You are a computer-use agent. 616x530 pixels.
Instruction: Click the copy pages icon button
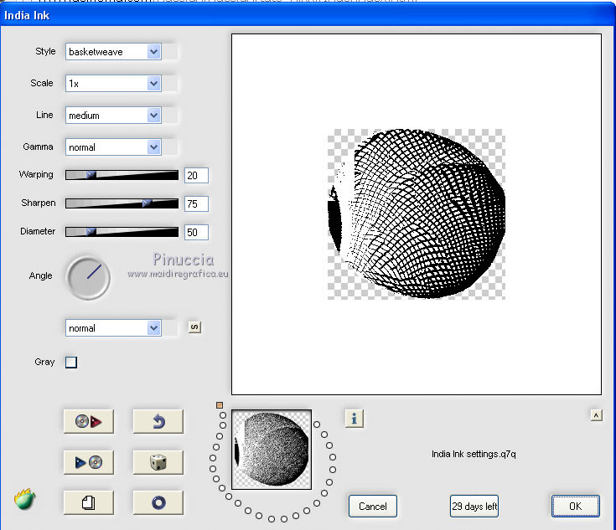[89, 502]
